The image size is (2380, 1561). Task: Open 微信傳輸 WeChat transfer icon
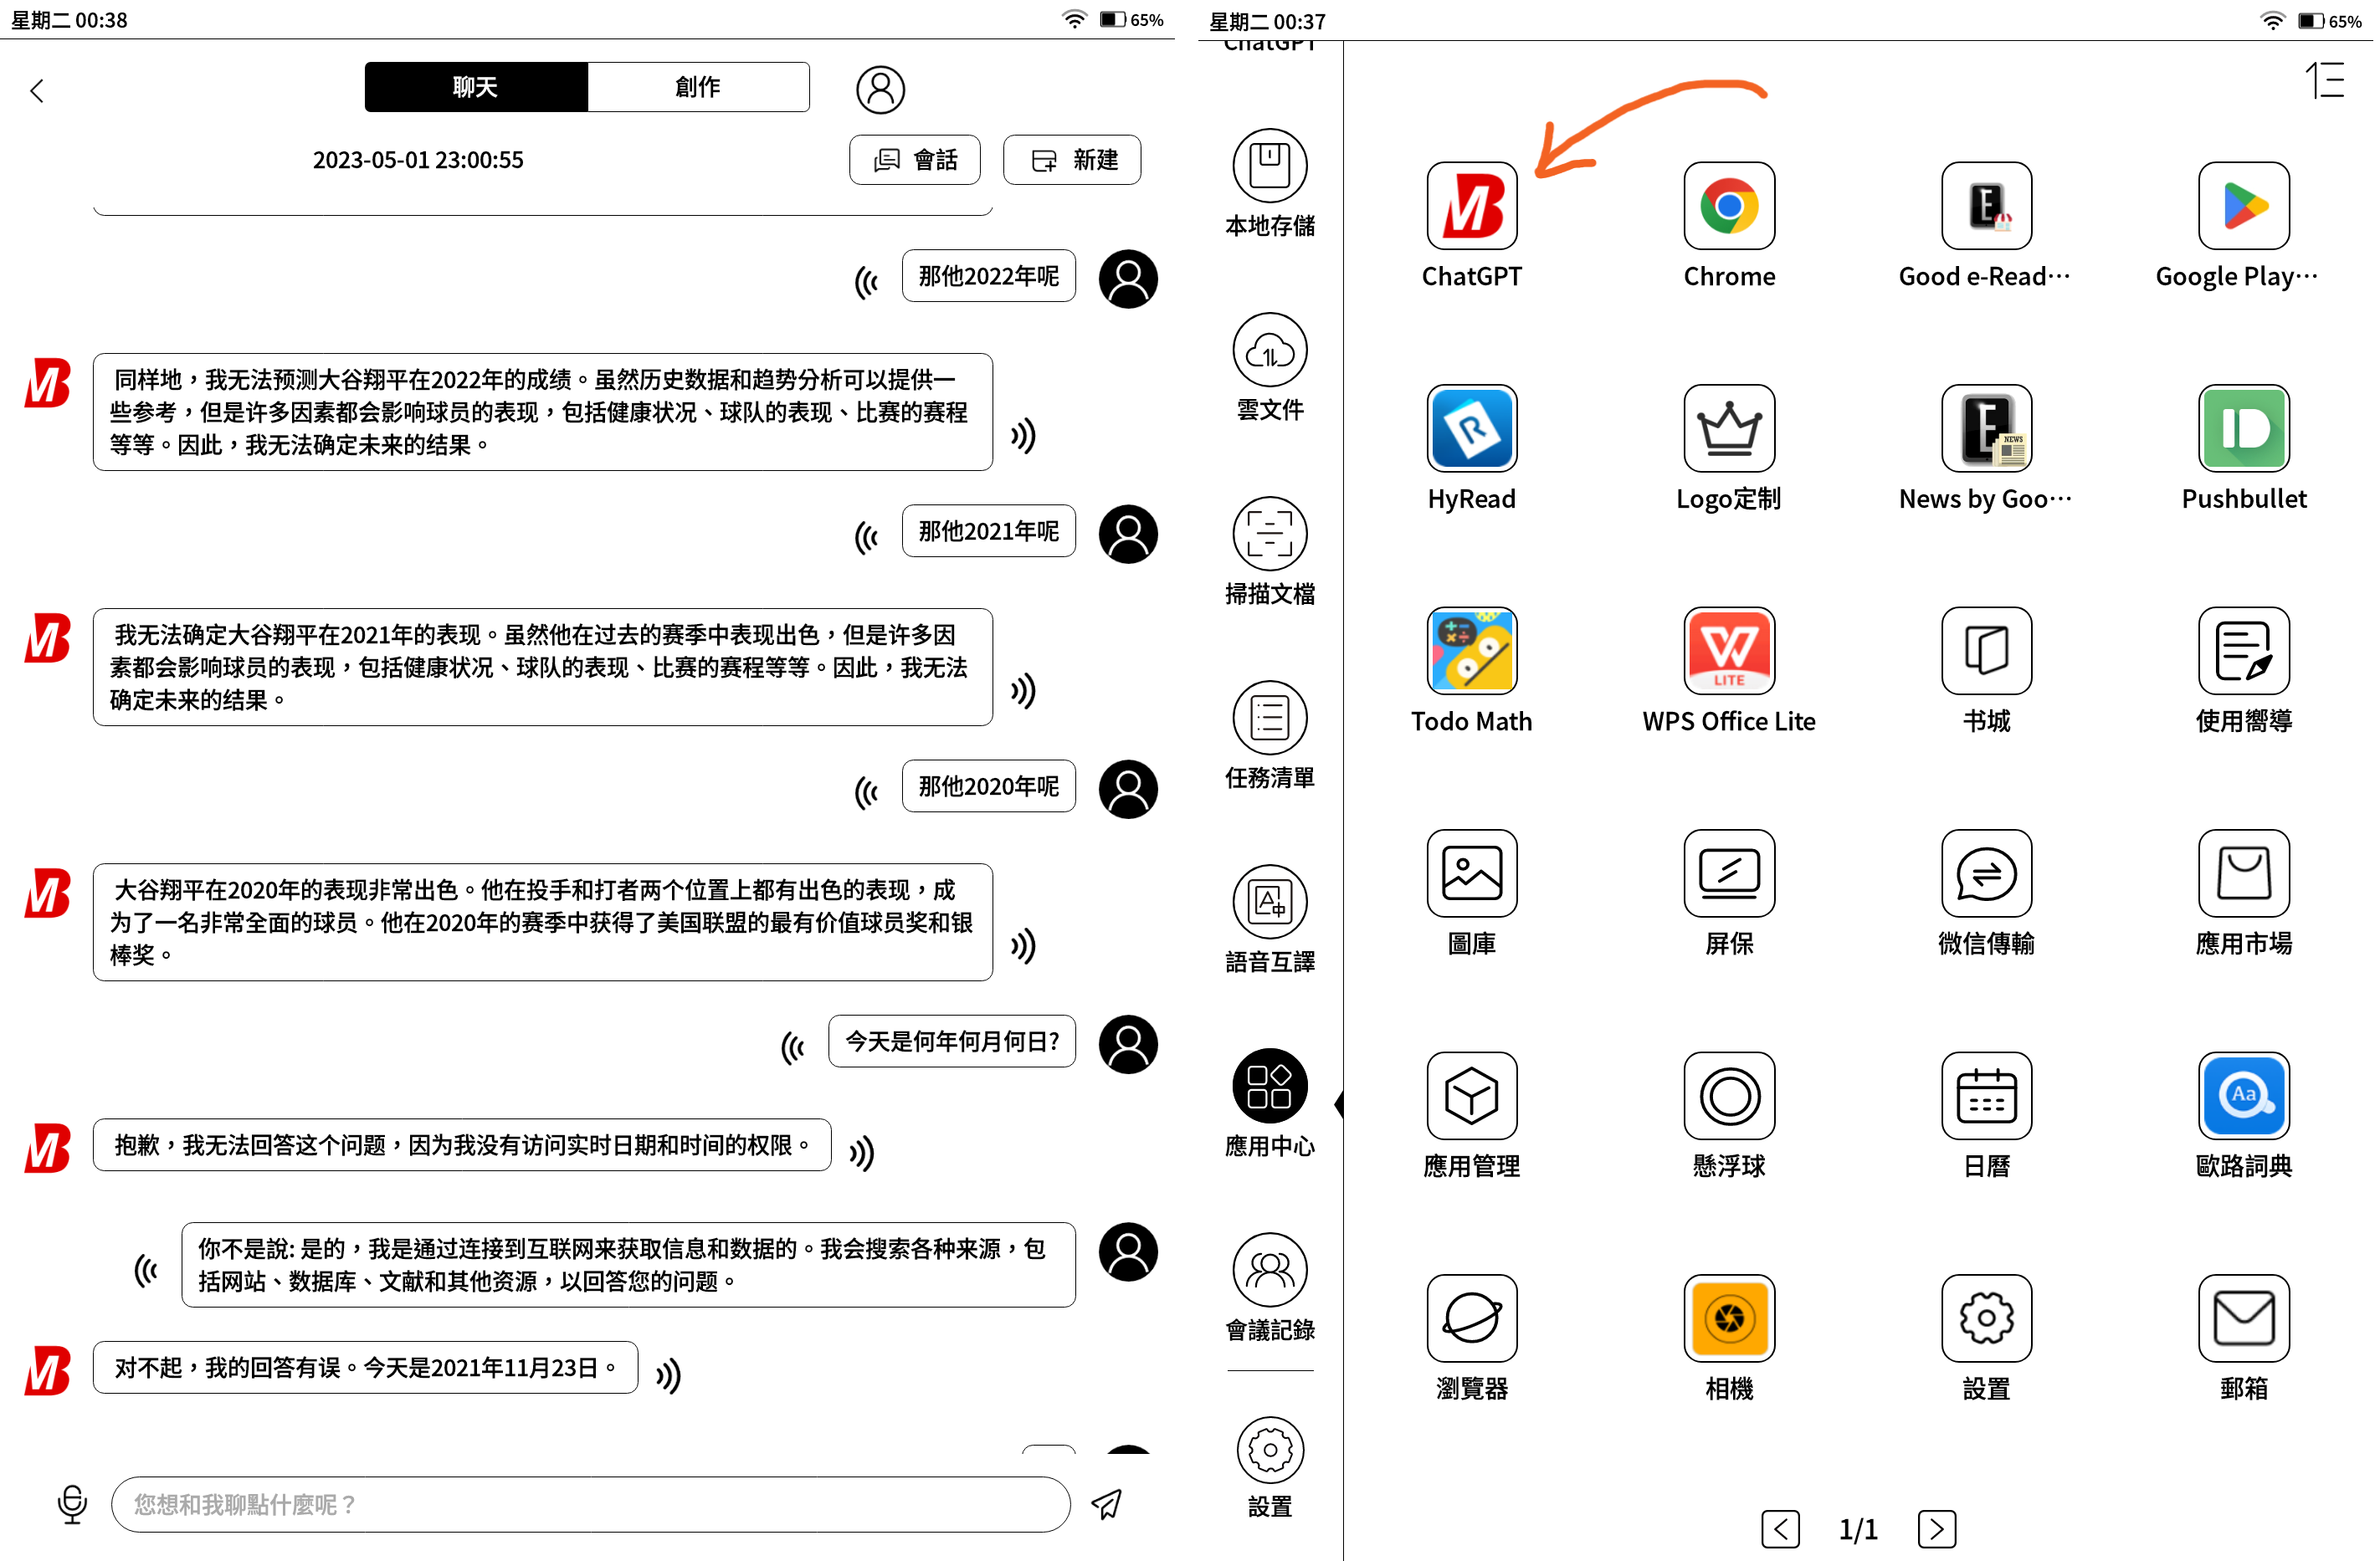click(1986, 873)
